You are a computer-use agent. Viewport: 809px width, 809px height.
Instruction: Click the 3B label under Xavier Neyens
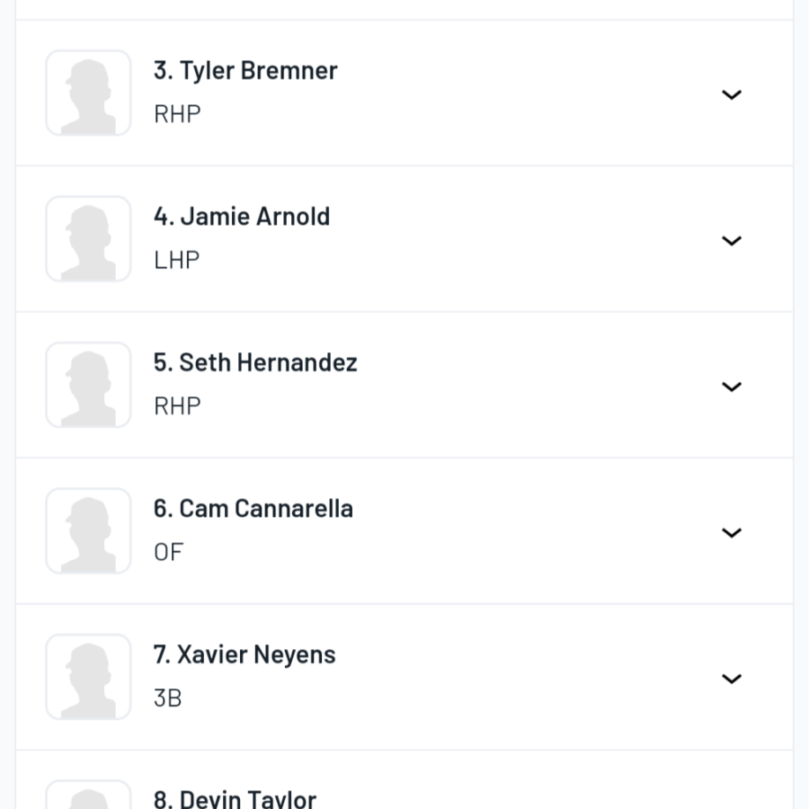(x=168, y=698)
